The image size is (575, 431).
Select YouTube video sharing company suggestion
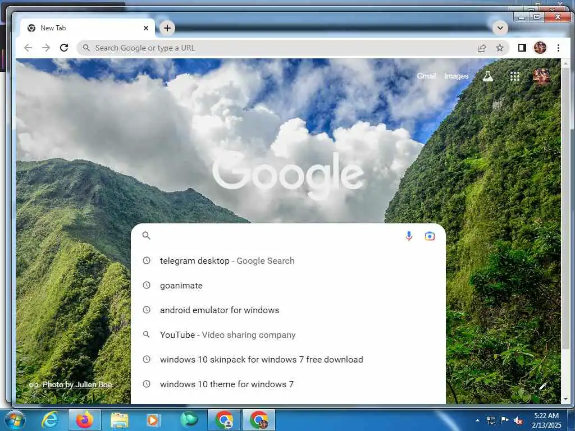pos(289,334)
